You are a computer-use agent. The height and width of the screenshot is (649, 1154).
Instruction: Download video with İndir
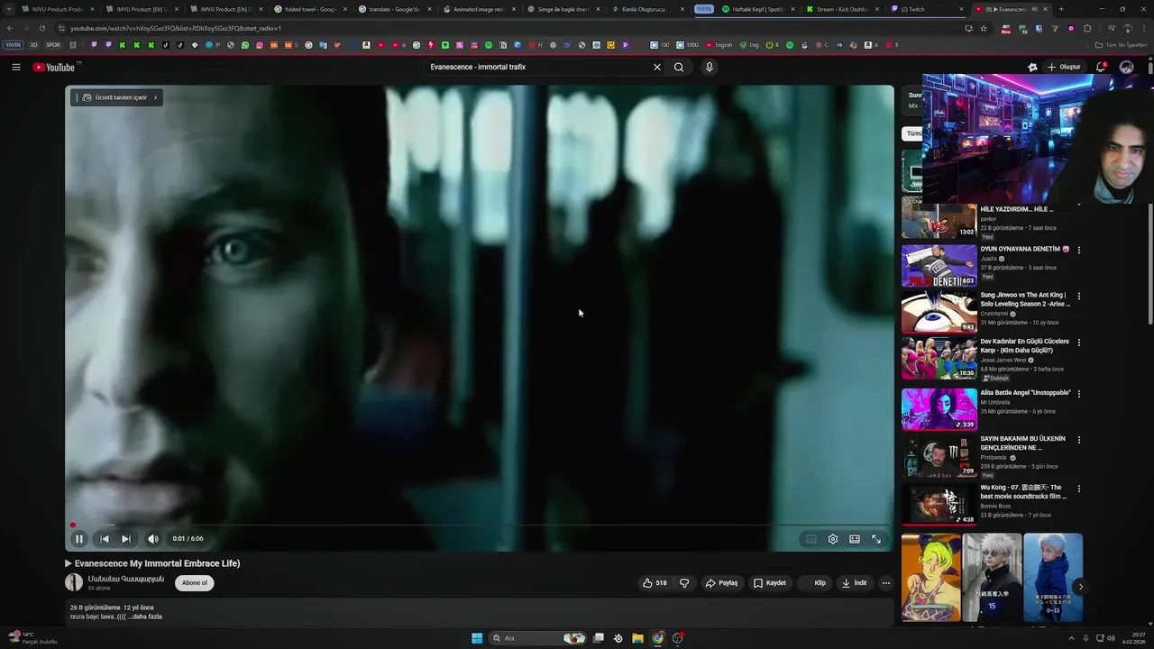click(x=854, y=583)
